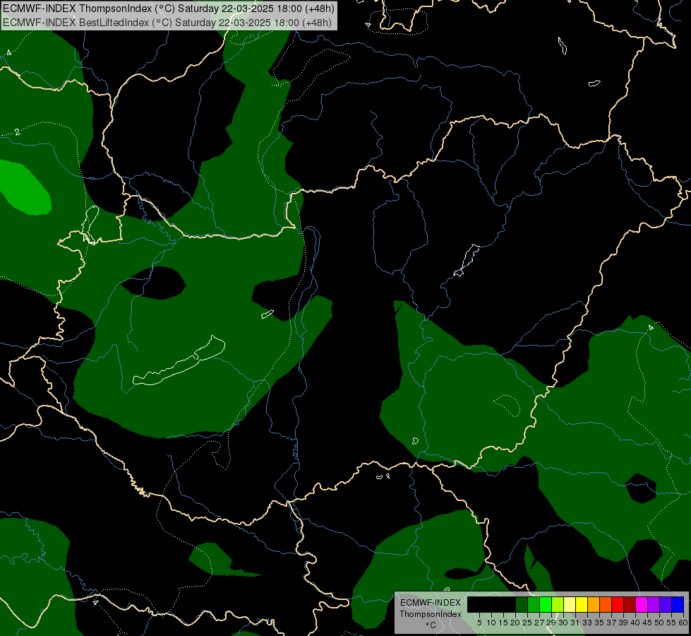Image resolution: width=691 pixels, height=636 pixels.
Task: Click the large elongated white lake outline
Action: click(x=179, y=360)
